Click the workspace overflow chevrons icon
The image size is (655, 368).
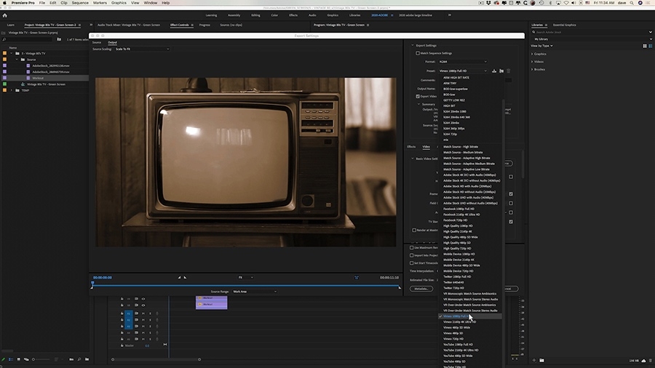point(450,15)
